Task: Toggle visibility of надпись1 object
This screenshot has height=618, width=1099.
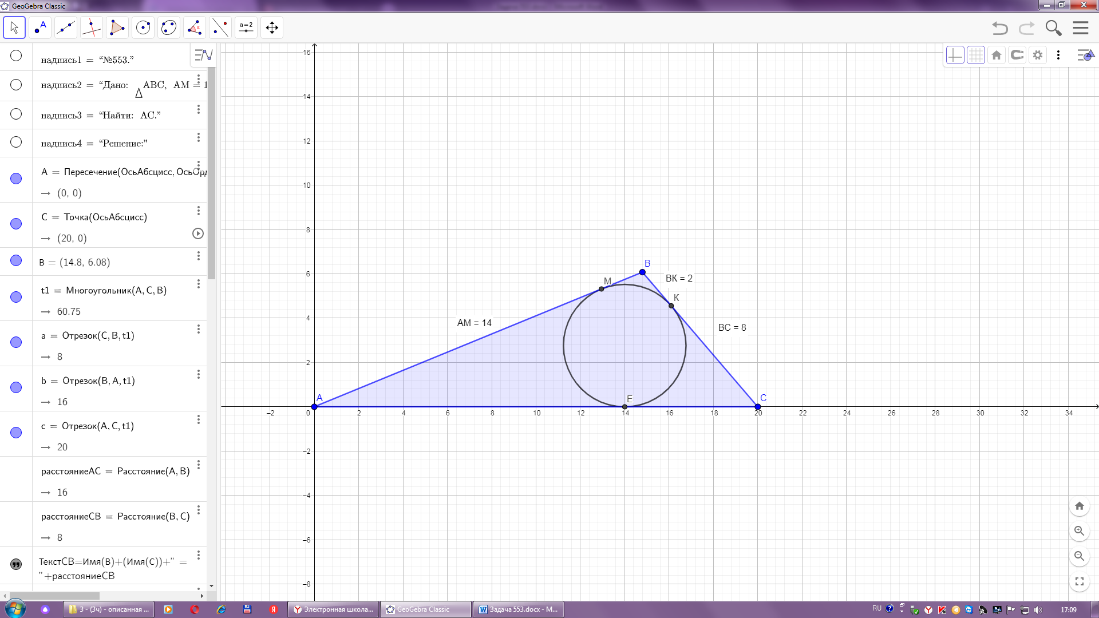Action: [x=16, y=56]
